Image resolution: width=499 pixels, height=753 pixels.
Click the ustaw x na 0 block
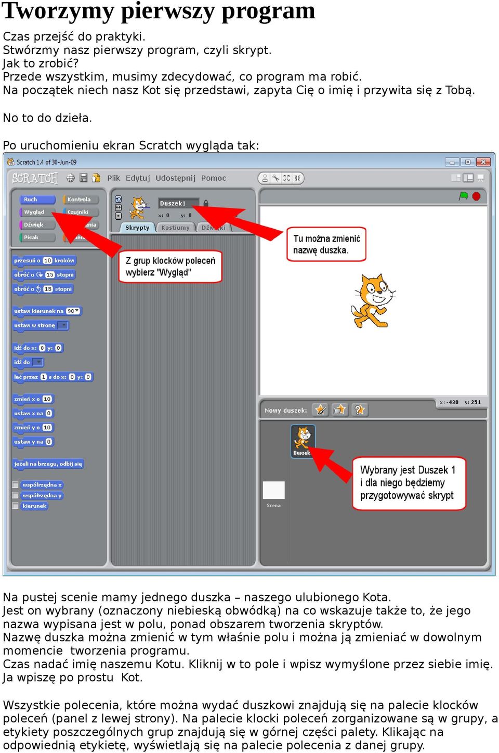[x=33, y=413]
